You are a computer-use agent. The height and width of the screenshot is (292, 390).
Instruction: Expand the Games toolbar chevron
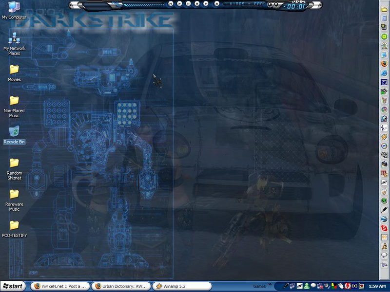(x=270, y=284)
